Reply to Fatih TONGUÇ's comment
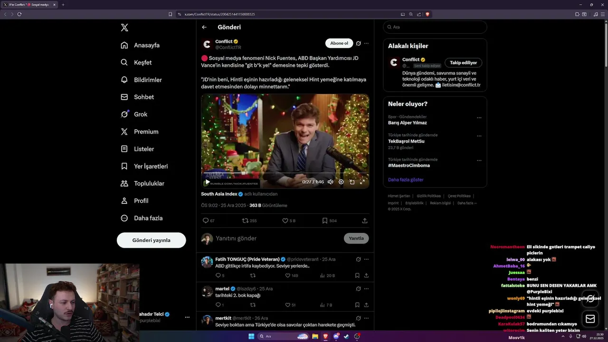This screenshot has height=342, width=608. (220, 275)
